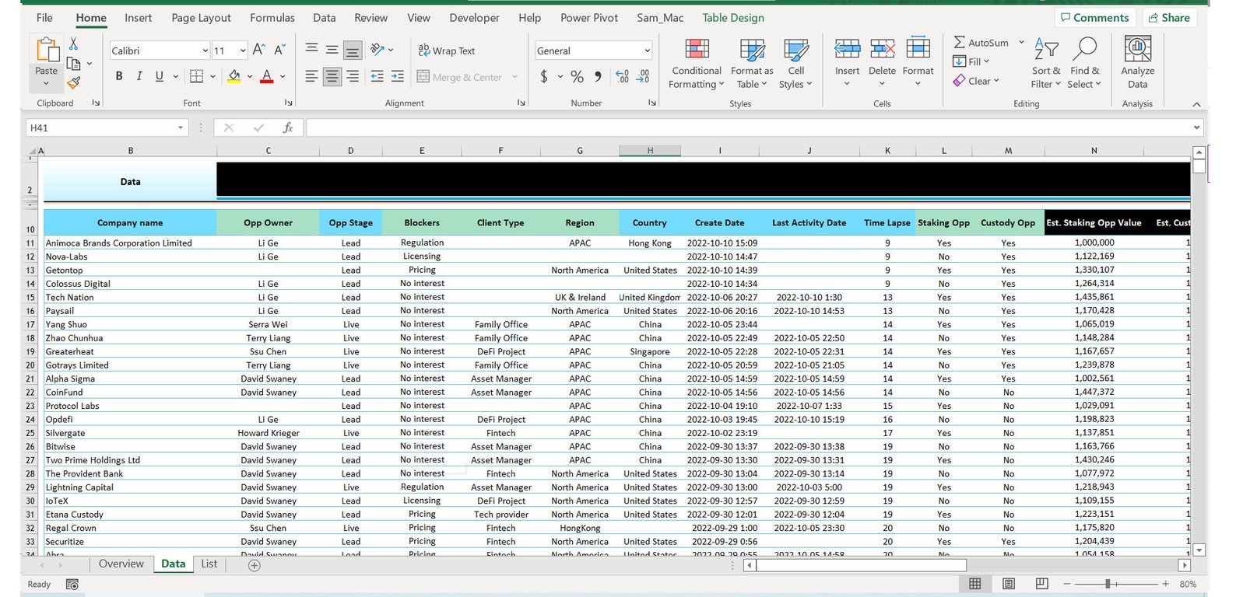Click the Increase Indent icon

398,76
